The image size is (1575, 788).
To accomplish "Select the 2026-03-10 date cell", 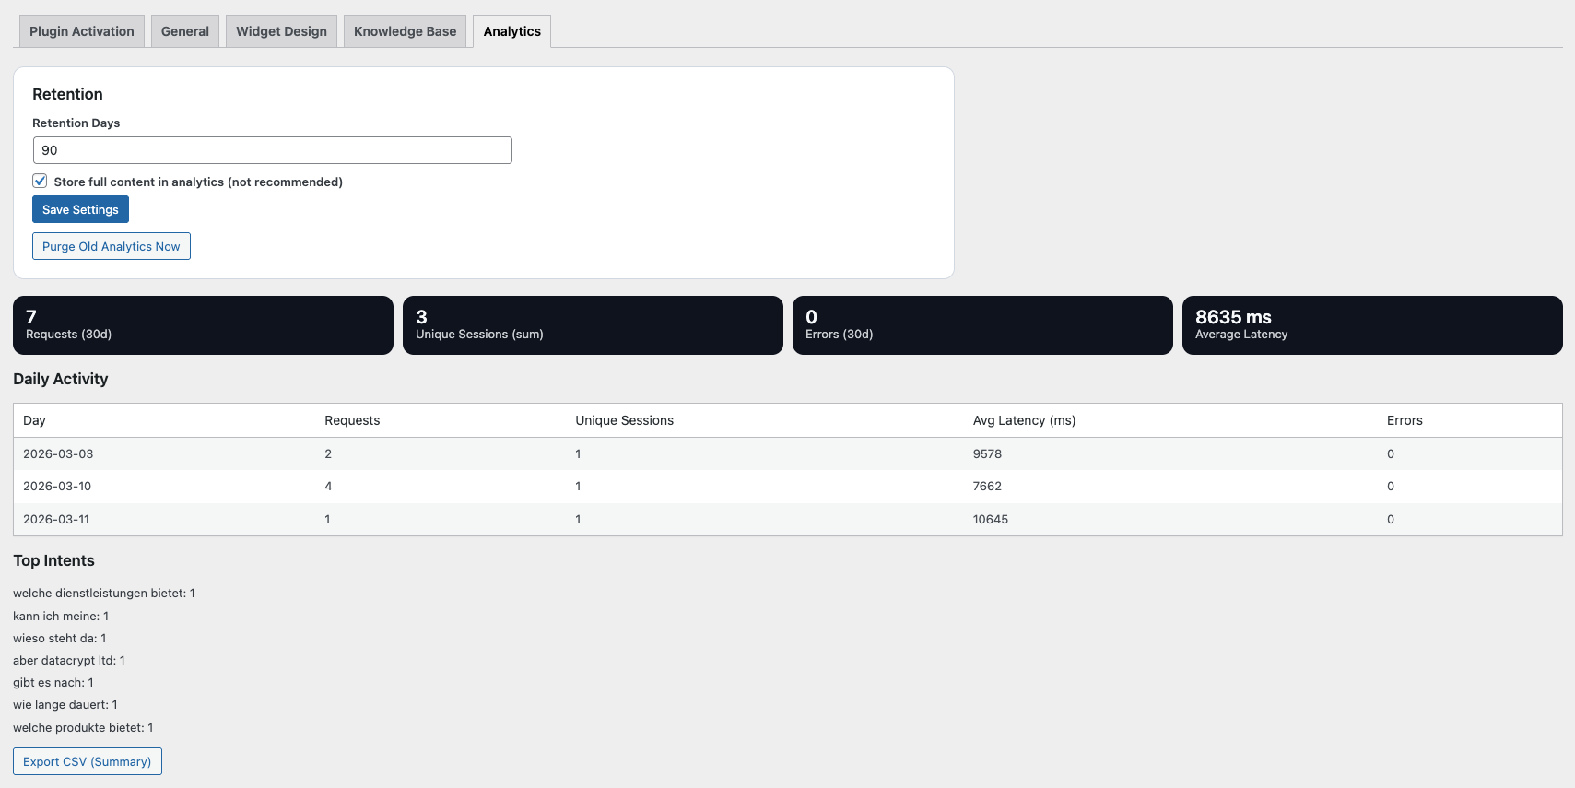I will (x=57, y=486).
